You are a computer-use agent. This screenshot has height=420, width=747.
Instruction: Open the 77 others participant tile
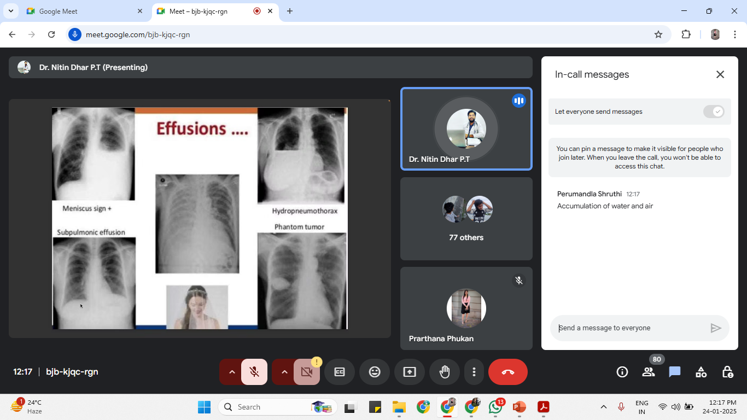(x=466, y=219)
